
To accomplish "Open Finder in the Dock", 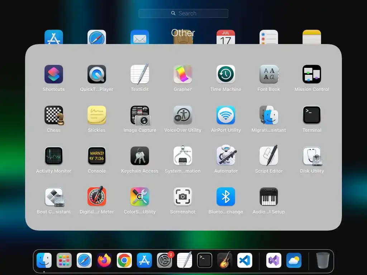I will click(x=44, y=261).
